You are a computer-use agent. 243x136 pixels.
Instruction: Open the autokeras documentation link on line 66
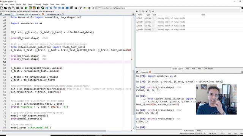62,86
